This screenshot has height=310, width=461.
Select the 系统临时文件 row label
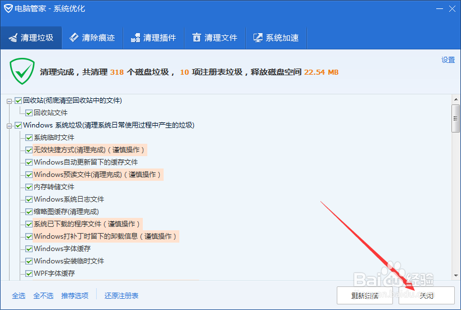[x=54, y=138]
